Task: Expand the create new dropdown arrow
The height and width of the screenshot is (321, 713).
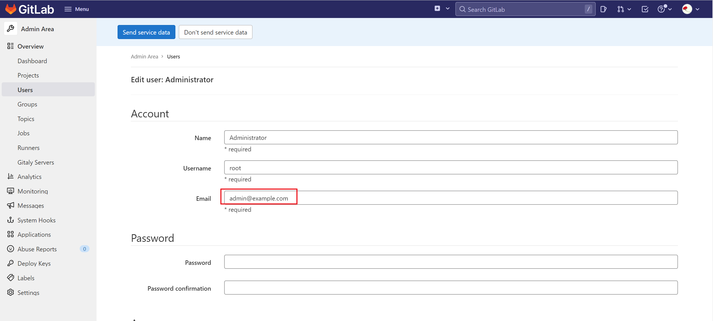Action: click(448, 8)
